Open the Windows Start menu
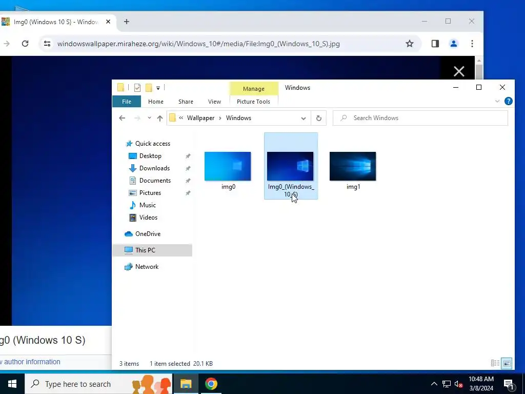The image size is (525, 394). pyautogui.click(x=12, y=384)
